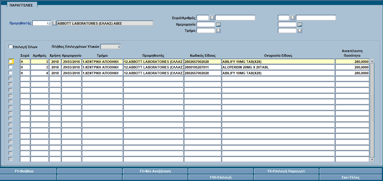Focus the 'to' number input field

click(x=316, y=18)
